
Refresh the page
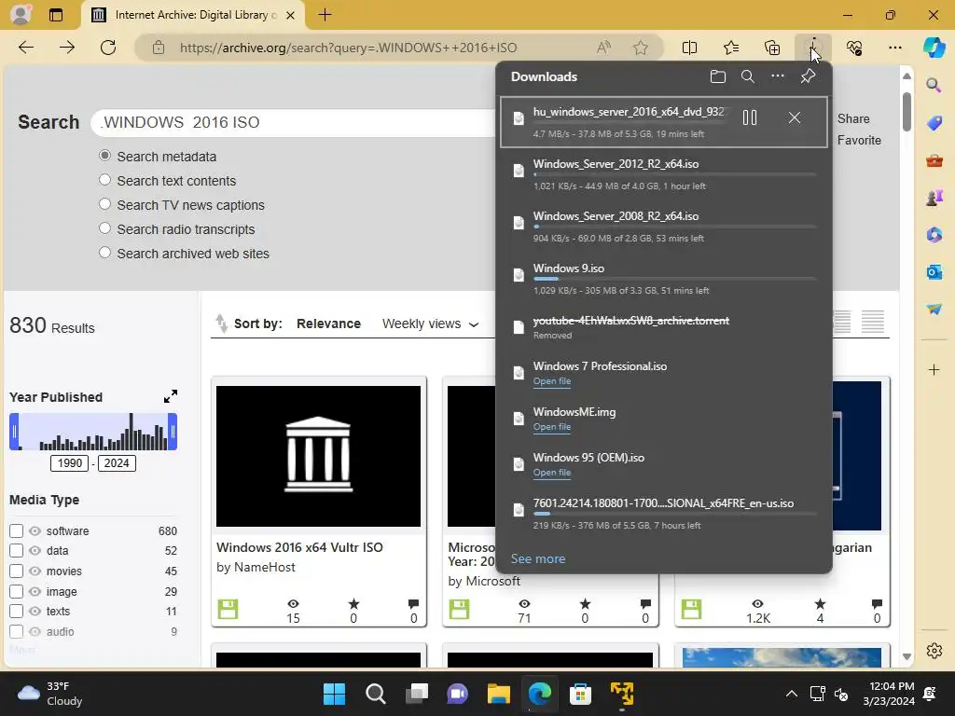pyautogui.click(x=108, y=48)
